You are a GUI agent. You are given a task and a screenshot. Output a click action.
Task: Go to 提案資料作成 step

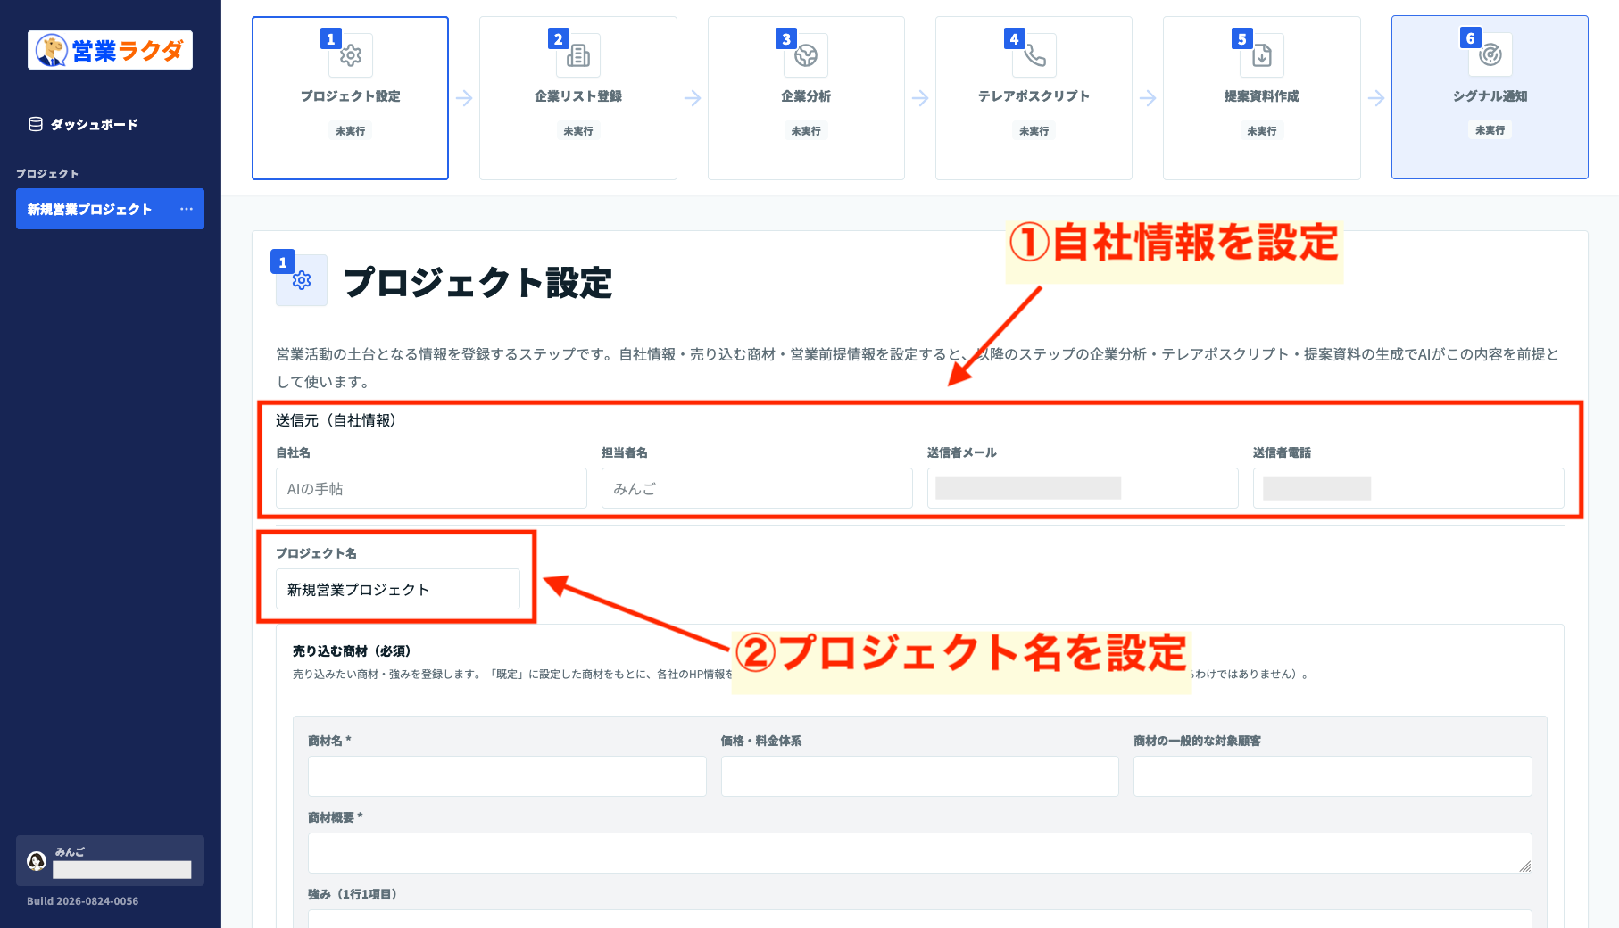tap(1262, 98)
